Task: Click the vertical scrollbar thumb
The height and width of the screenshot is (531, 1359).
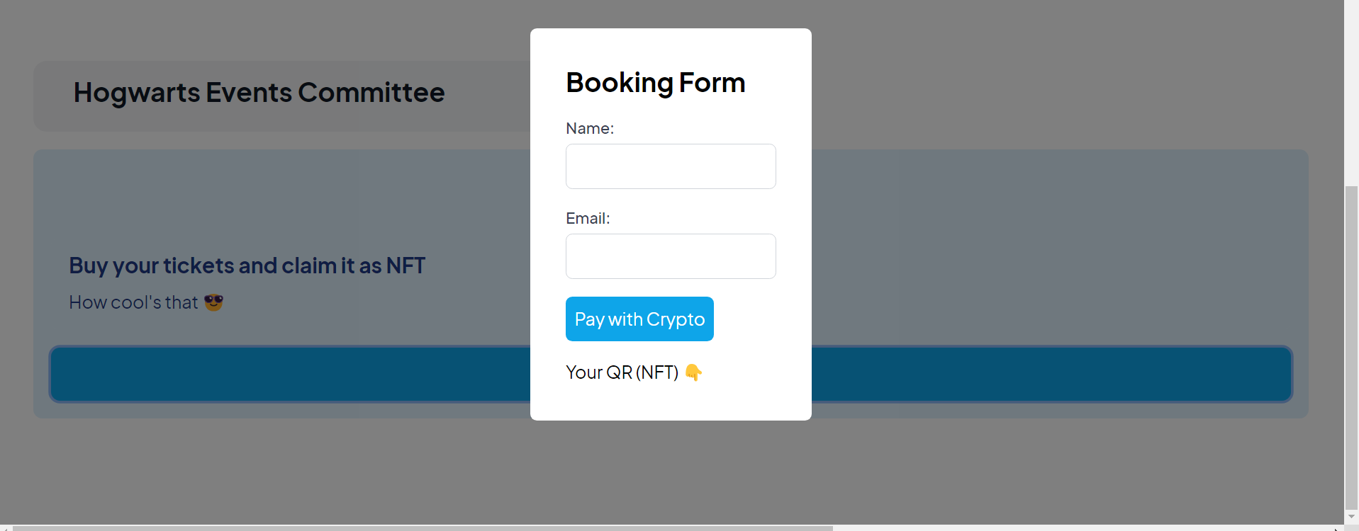Action: point(1351,347)
